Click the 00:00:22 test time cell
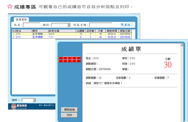The width and height of the screenshot is (188, 122). tap(112, 37)
